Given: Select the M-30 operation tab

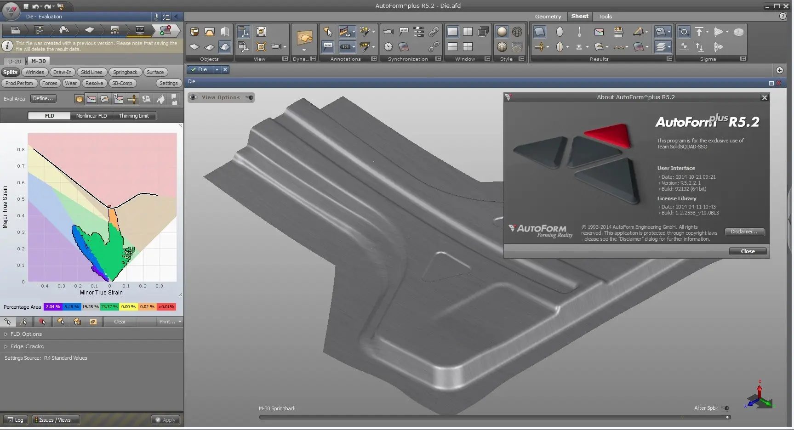Looking at the screenshot, I should pos(39,61).
